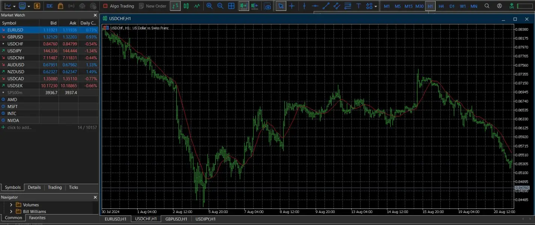
Task: Select the crosshair tool
Action: (x=292, y=6)
